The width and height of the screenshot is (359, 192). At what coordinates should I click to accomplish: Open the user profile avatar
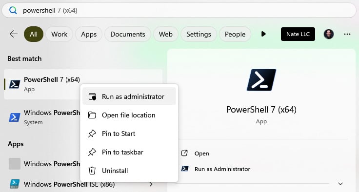coord(329,34)
